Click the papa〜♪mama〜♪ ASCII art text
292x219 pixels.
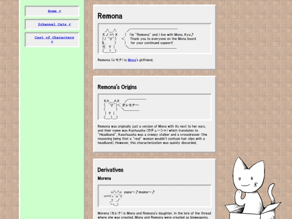pos(140,192)
